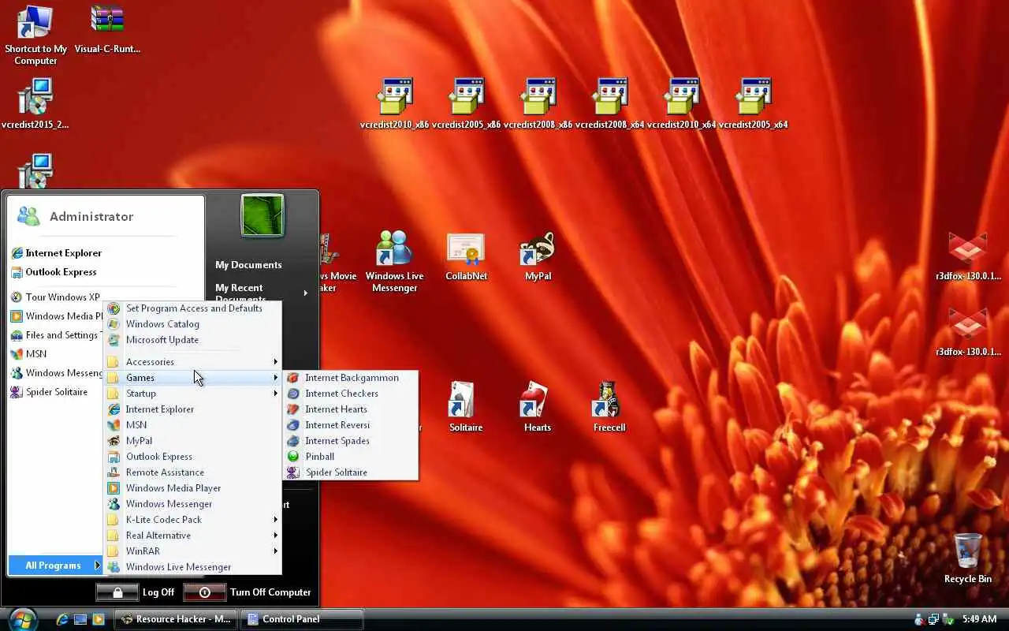Click the Administrator user picture
This screenshot has width=1009, height=631.
click(x=262, y=215)
